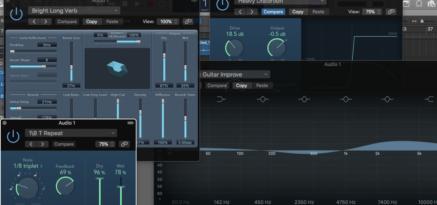
Task: Go to next preset in reverb plugin
Action: tap(46, 22)
